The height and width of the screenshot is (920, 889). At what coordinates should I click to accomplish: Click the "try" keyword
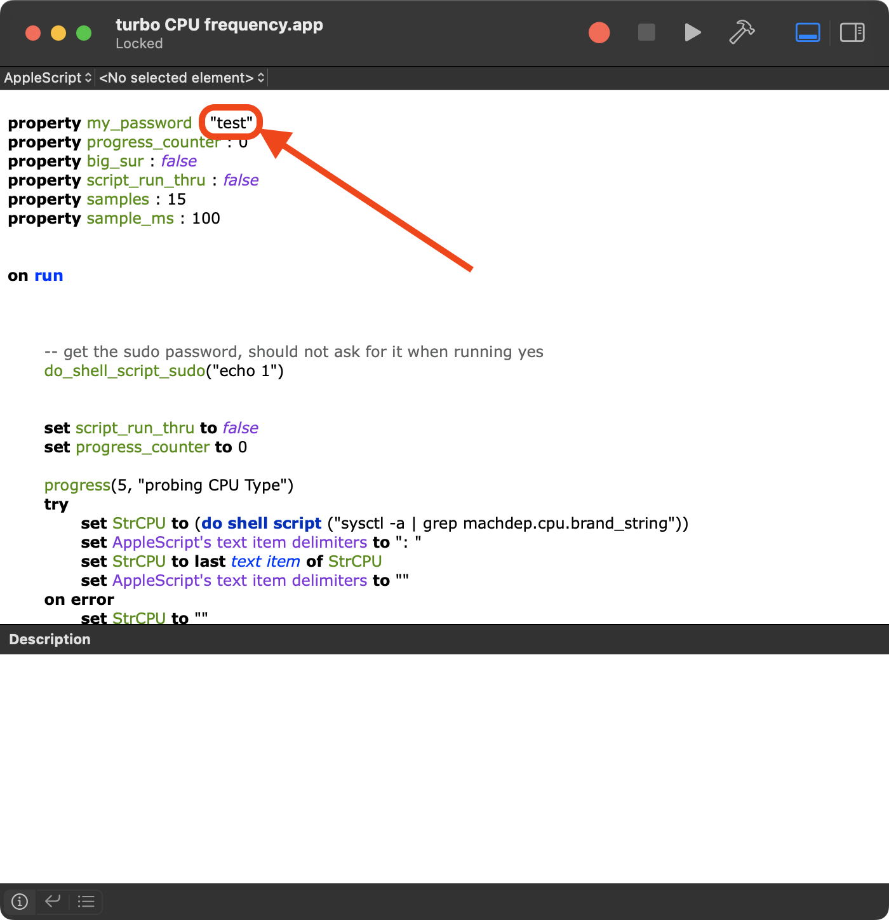point(56,504)
